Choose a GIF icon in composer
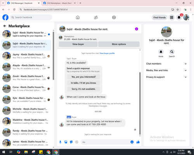Viewport: 194px width, 155px height. point(77,142)
